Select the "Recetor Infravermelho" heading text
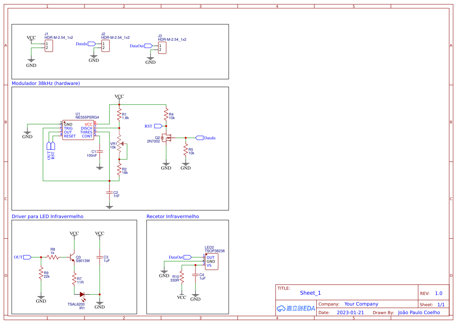457x324 pixels. tap(172, 216)
